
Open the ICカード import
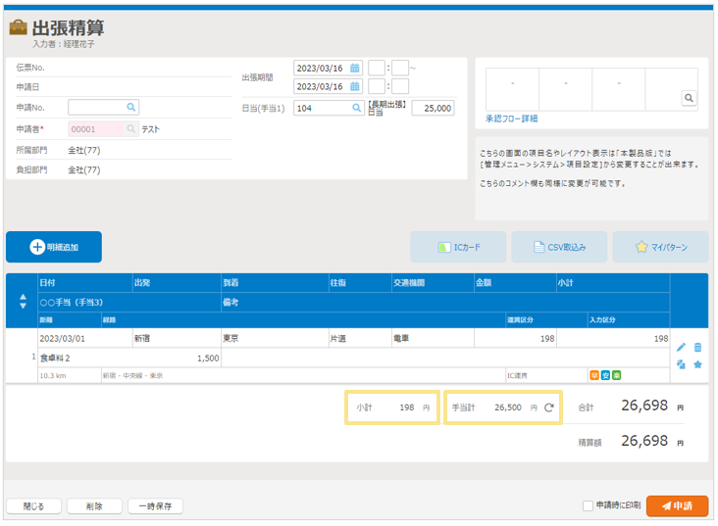[458, 247]
